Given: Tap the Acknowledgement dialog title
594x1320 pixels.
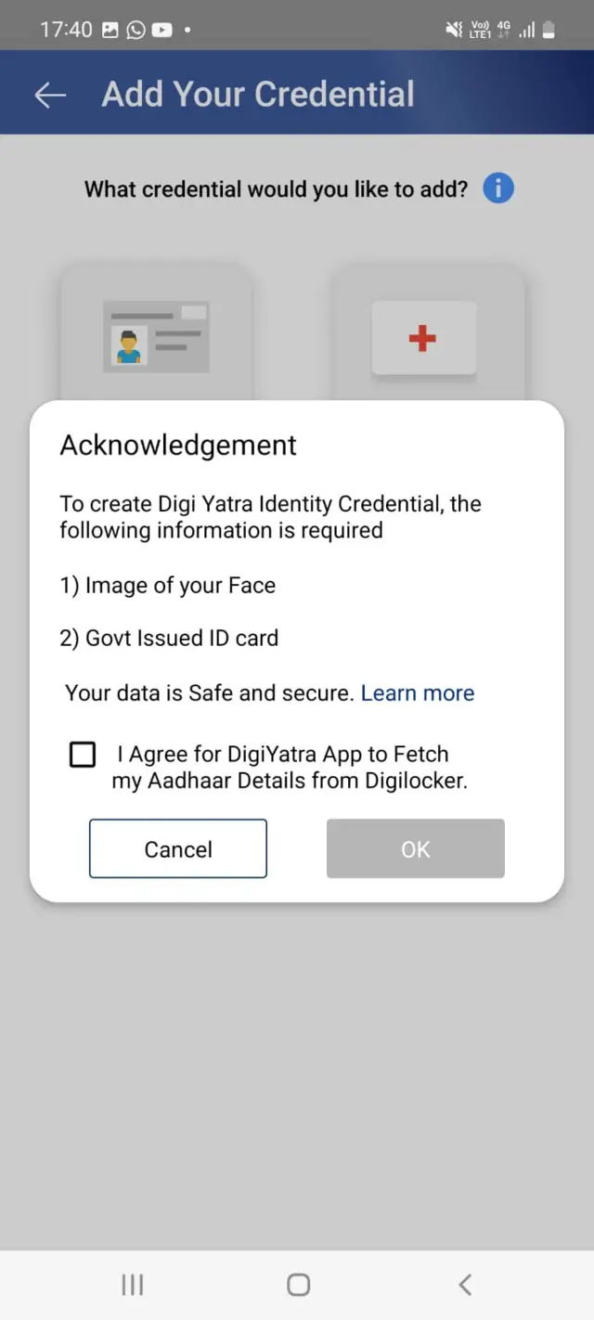Looking at the screenshot, I should pos(177,445).
